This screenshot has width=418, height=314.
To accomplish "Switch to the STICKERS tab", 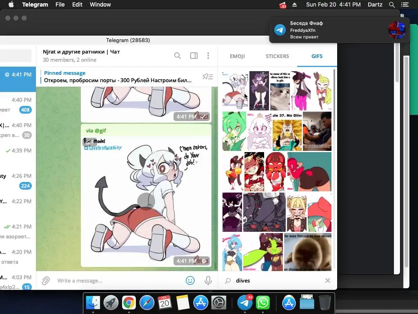I will (277, 56).
